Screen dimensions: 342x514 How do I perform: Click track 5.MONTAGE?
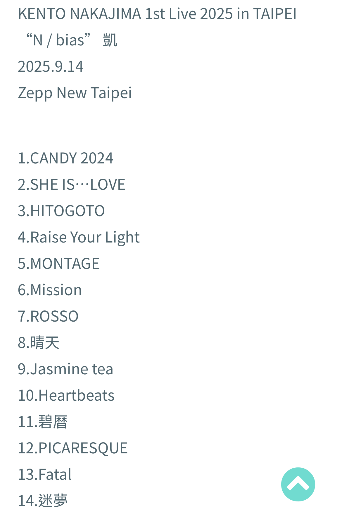(x=59, y=264)
